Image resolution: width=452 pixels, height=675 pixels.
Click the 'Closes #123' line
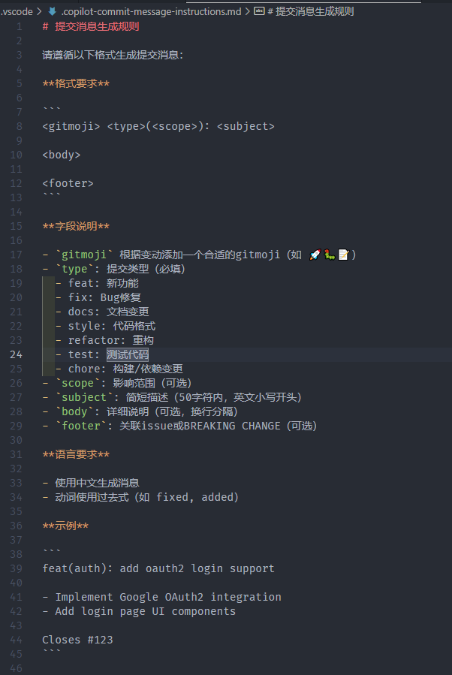(x=77, y=640)
